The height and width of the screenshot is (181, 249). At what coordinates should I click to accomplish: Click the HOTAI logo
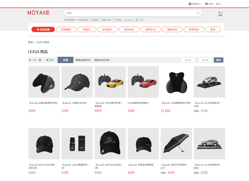[x=38, y=13]
